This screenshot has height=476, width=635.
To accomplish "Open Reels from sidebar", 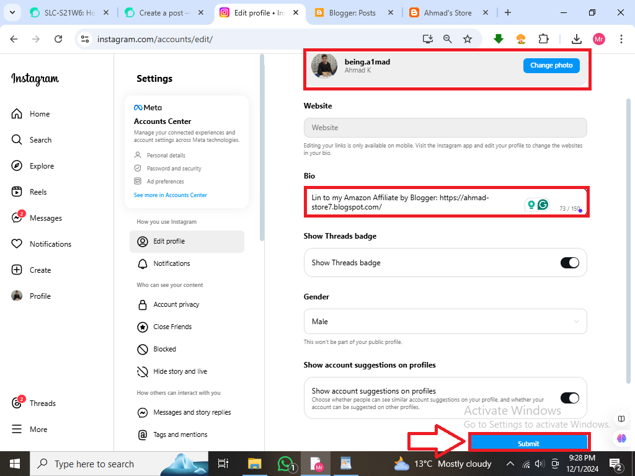I will coord(29,192).
